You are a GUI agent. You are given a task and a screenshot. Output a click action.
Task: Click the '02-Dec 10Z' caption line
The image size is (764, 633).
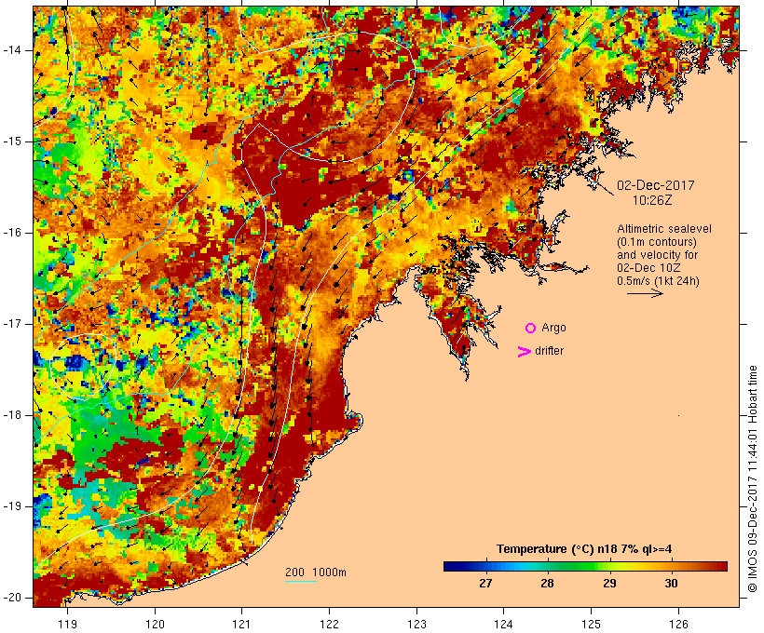click(648, 268)
